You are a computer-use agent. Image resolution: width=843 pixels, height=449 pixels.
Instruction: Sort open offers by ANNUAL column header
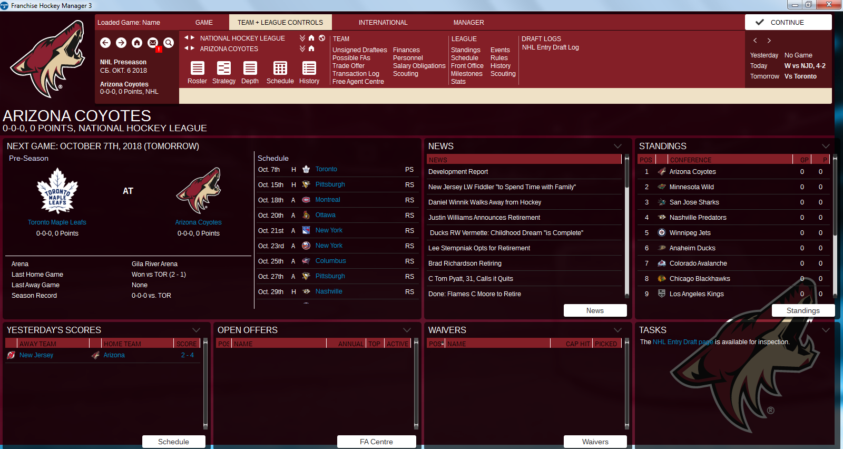tap(346, 344)
